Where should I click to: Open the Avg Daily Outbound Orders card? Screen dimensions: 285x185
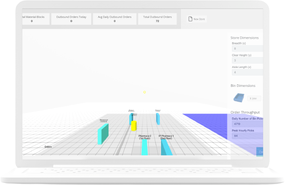click(114, 19)
